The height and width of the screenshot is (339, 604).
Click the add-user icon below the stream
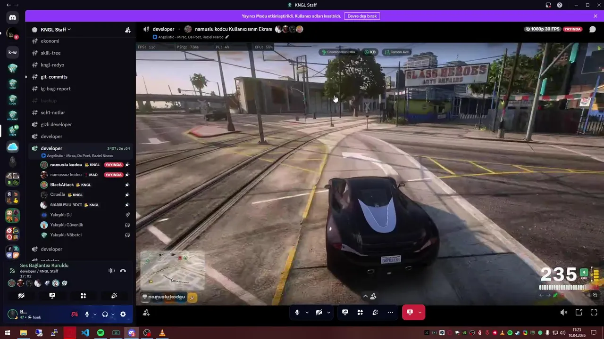pyautogui.click(x=146, y=313)
